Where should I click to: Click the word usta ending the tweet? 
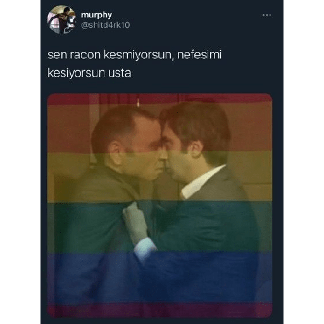click(120, 73)
